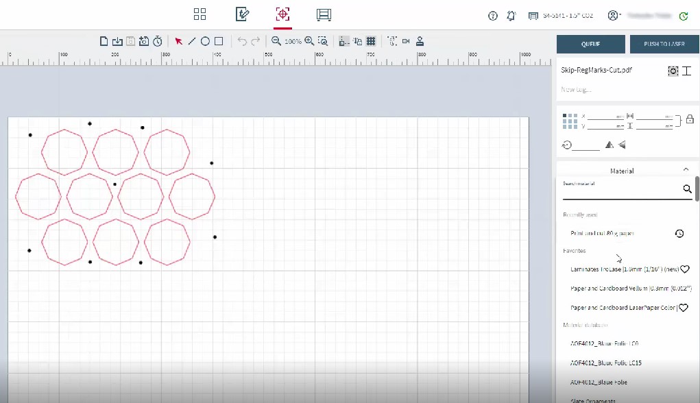
Task: Toggle the aspect ratio lock
Action: pyautogui.click(x=690, y=119)
